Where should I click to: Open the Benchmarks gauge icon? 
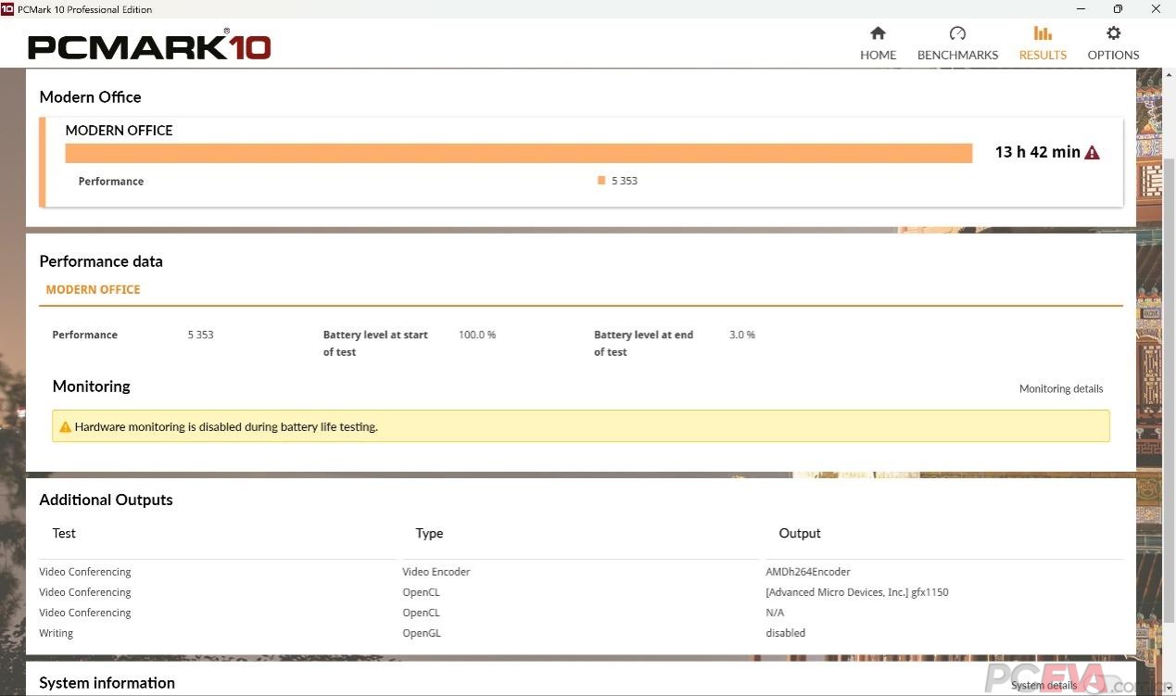tap(957, 33)
